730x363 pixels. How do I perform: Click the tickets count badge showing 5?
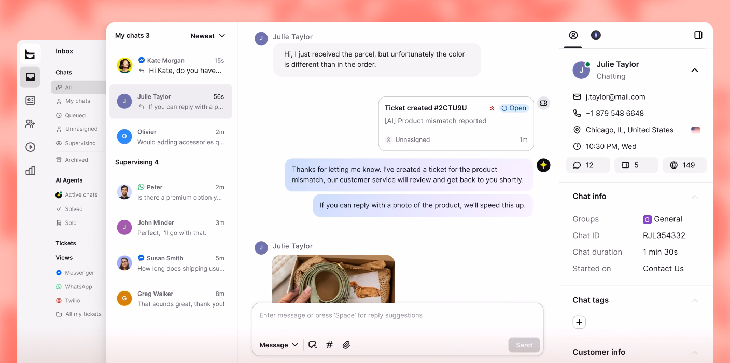(x=636, y=165)
